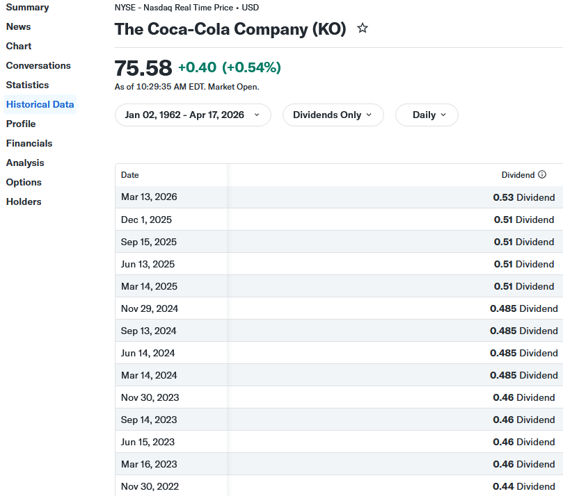Open the Financials section

[29, 143]
